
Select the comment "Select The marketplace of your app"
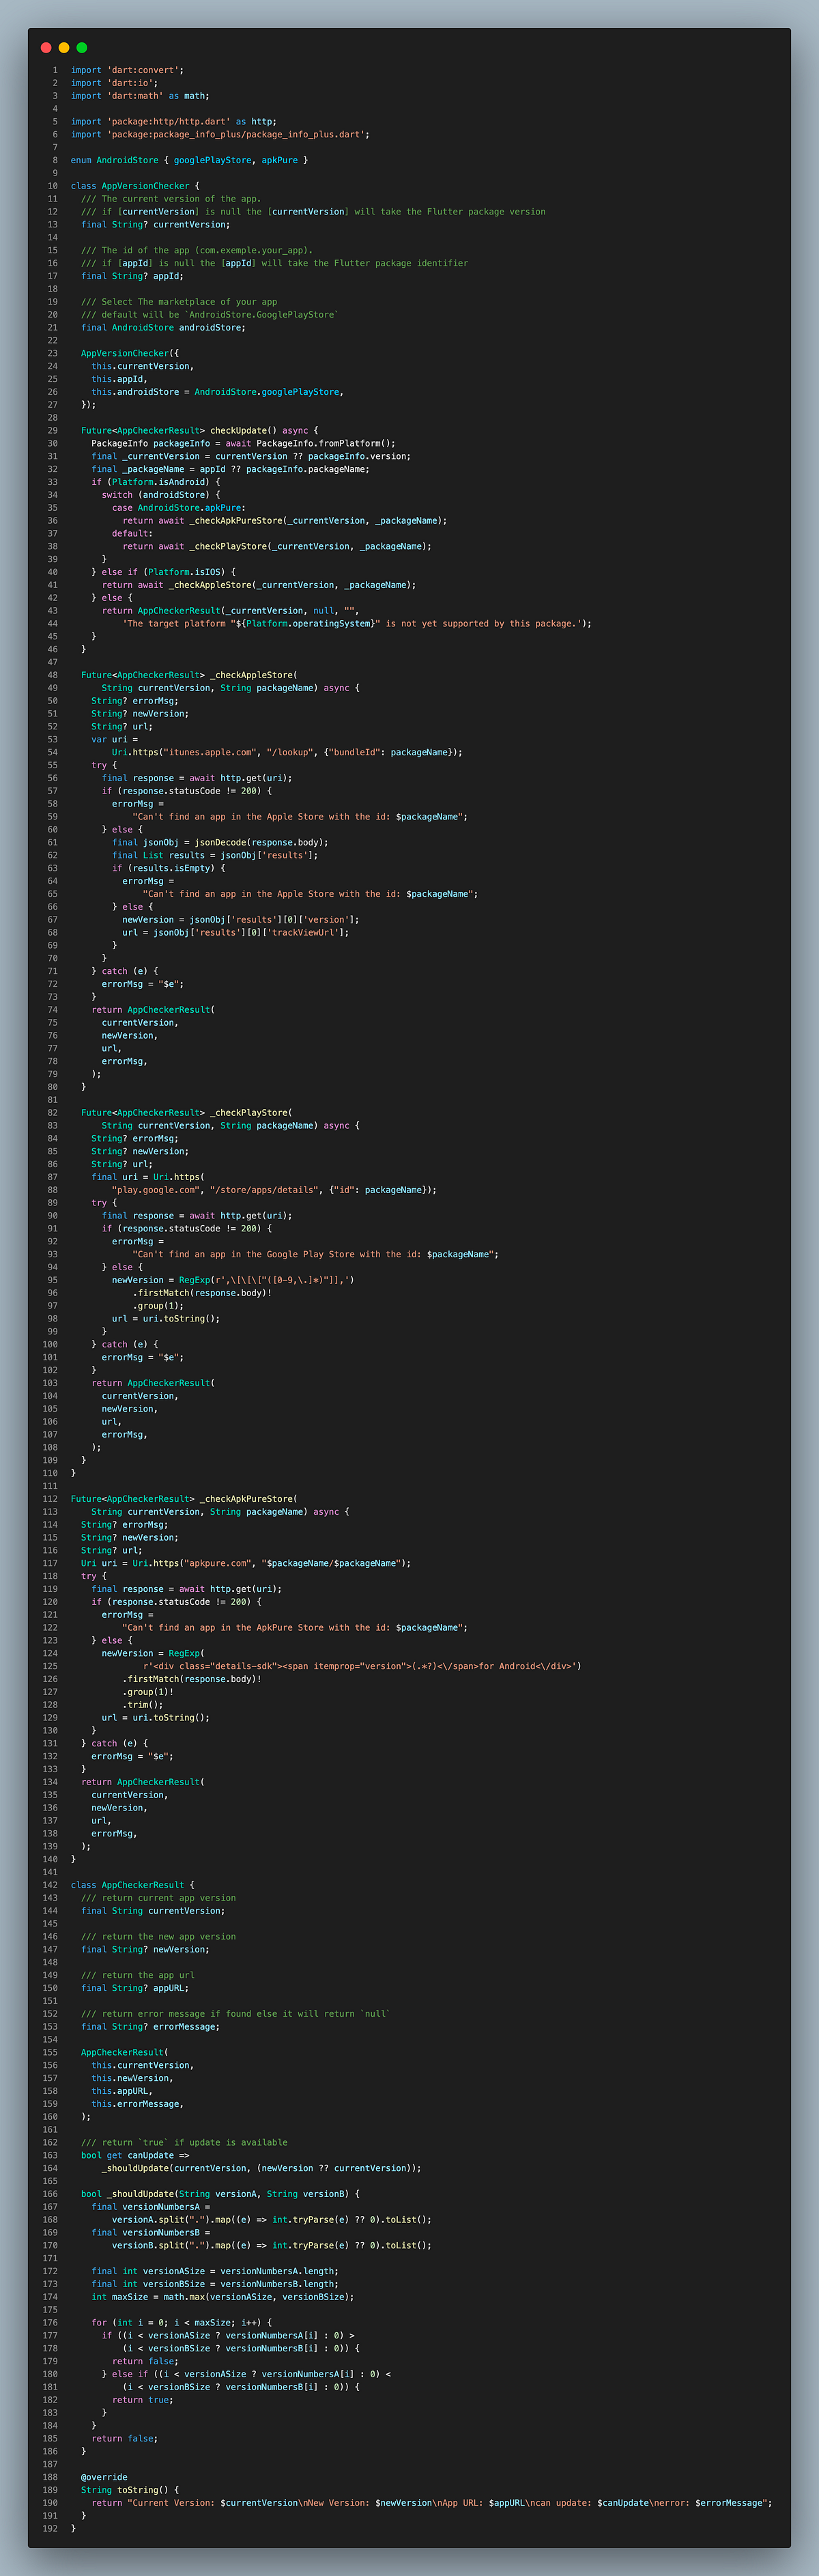point(179,302)
